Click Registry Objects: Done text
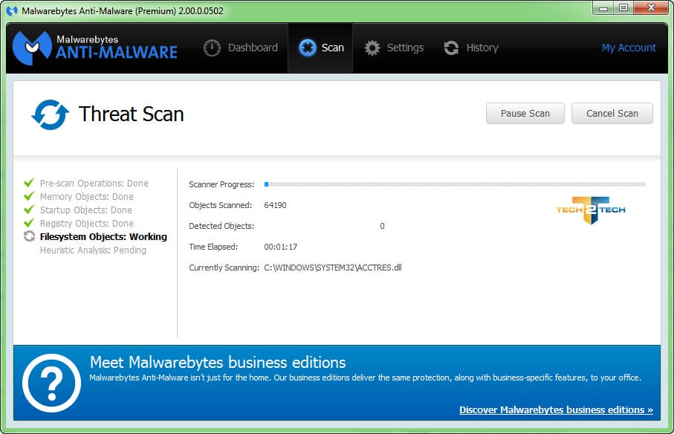This screenshot has height=434, width=674. tap(87, 224)
